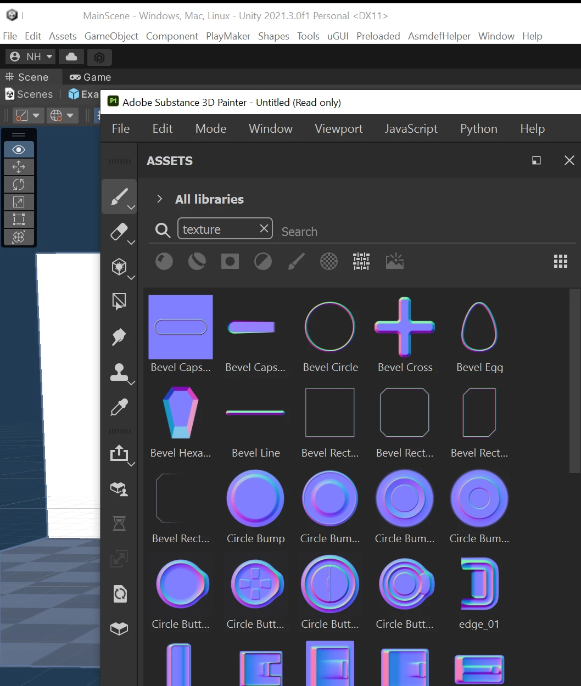Image resolution: width=581 pixels, height=686 pixels.
Task: Select the Bevel Hexa asset thumbnail
Action: 181,413
